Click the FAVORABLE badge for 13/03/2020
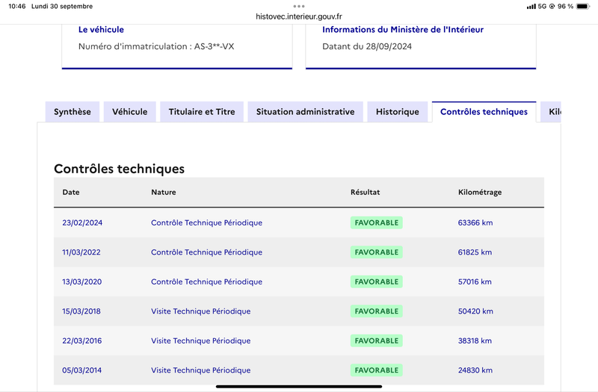Image resolution: width=598 pixels, height=392 pixels. coord(377,281)
